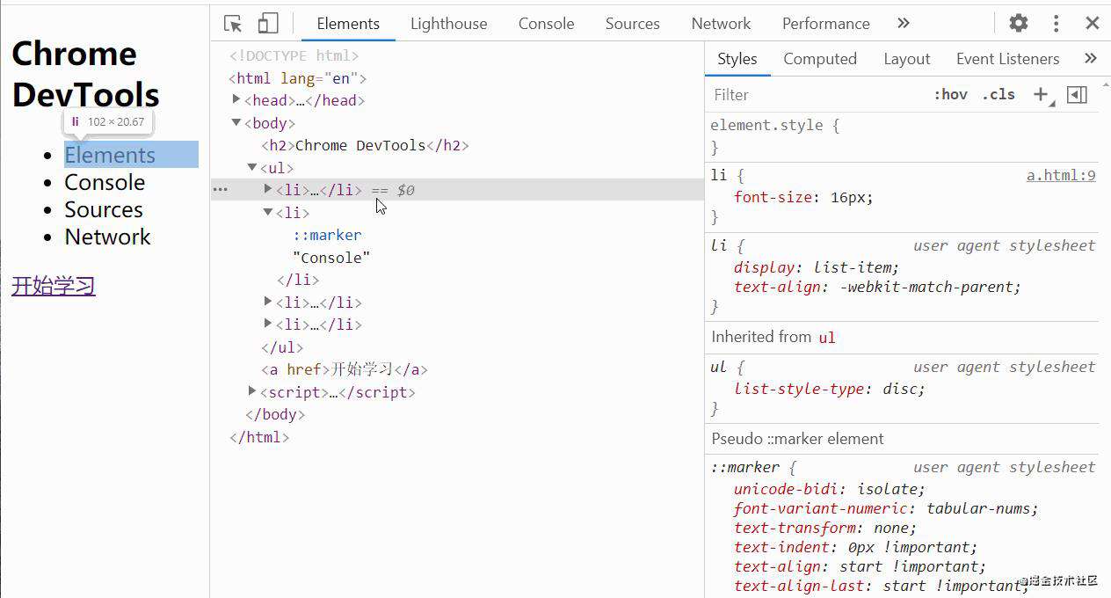Click the ::marker selector in Styles

[745, 467]
